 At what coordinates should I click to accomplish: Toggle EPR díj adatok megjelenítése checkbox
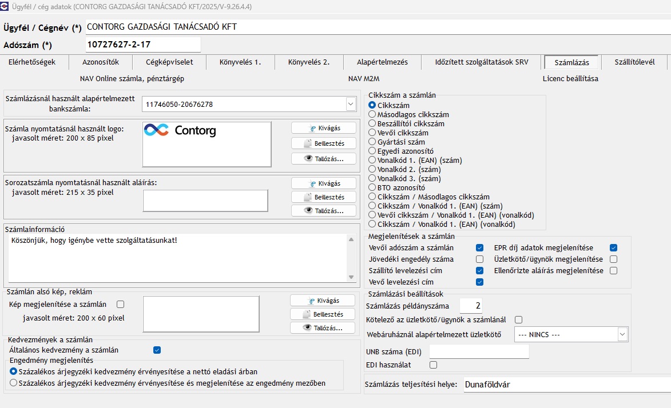[614, 247]
